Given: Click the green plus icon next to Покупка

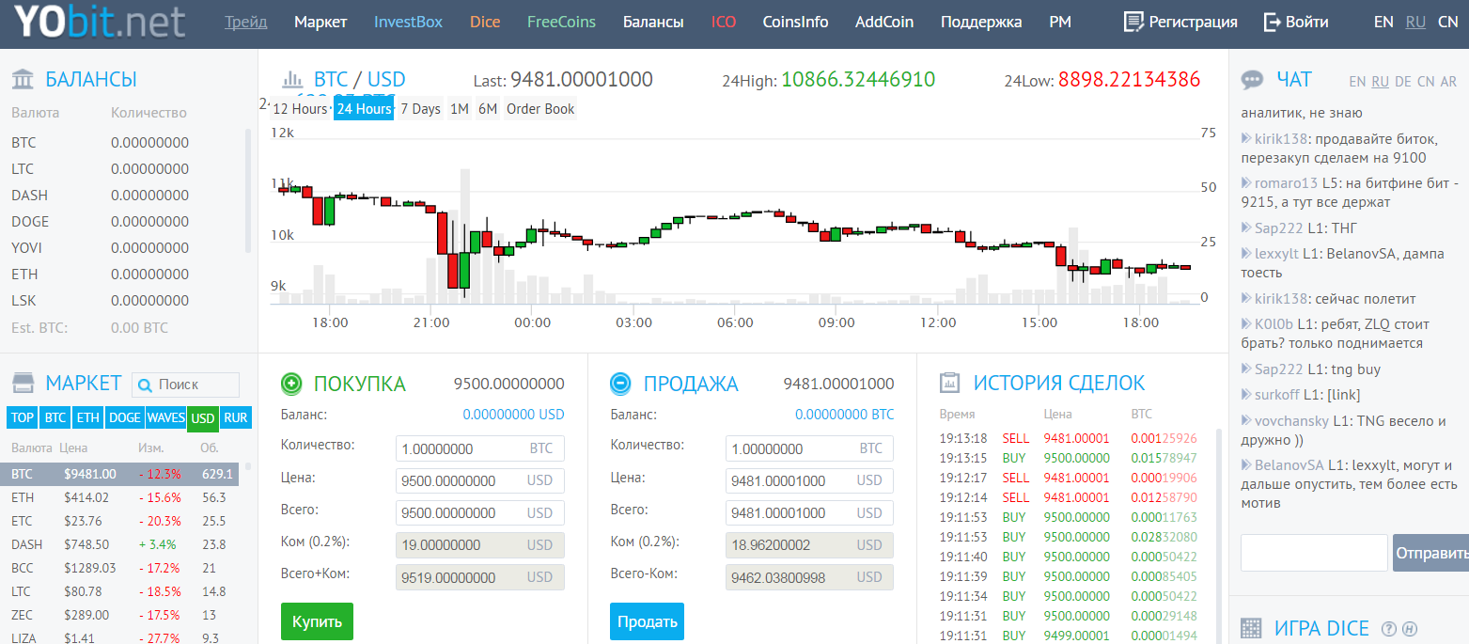Looking at the screenshot, I should click(x=292, y=384).
